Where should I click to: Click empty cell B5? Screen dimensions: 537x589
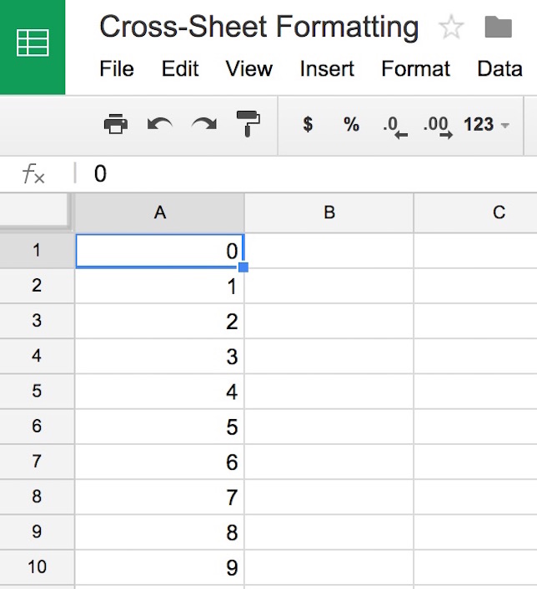coord(329,392)
